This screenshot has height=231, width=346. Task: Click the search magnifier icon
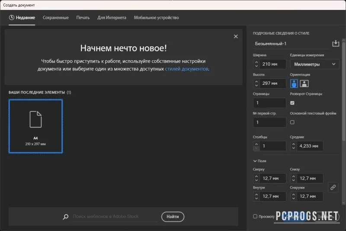66,217
